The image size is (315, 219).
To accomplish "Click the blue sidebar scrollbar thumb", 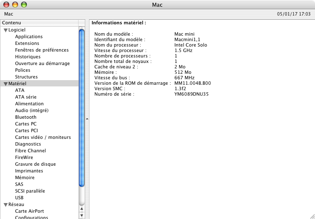I will coord(82,108).
